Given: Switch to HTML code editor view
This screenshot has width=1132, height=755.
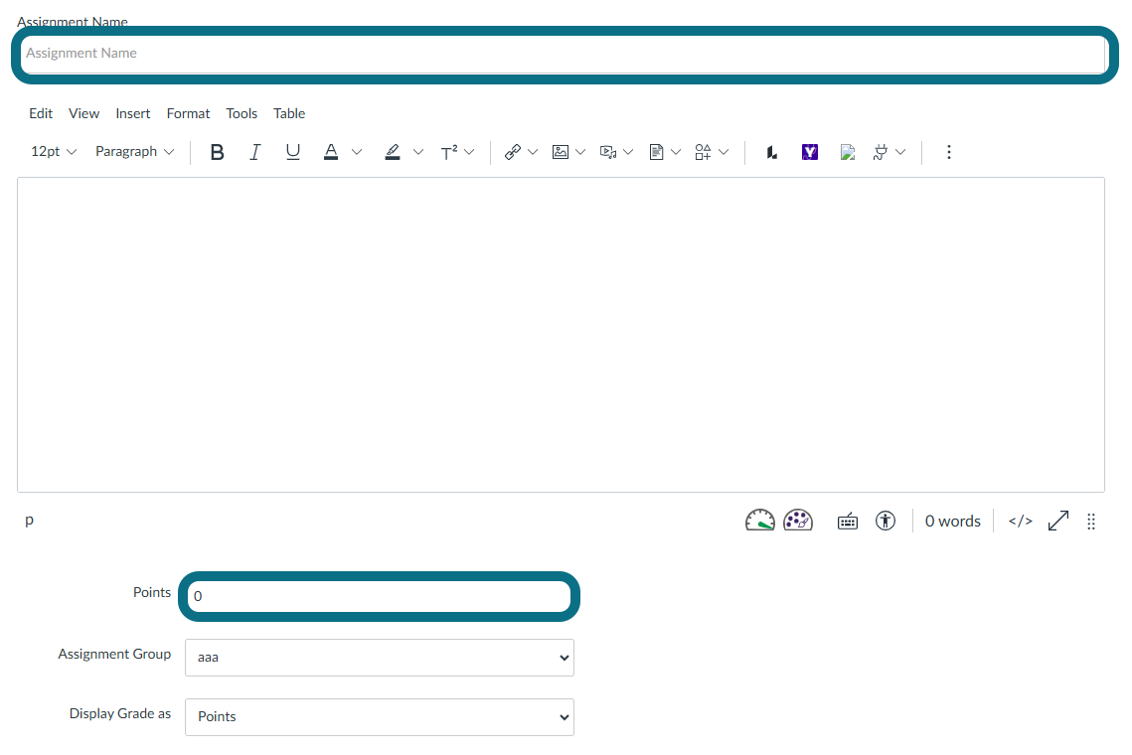Looking at the screenshot, I should pyautogui.click(x=1020, y=522).
